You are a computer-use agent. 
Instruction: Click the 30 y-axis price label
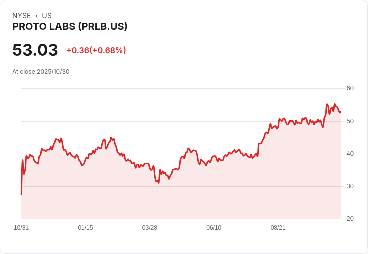350,186
